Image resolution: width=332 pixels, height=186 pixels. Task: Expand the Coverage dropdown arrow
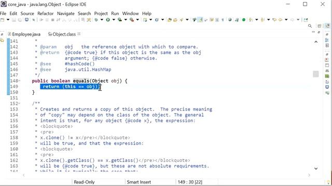tap(126, 20)
